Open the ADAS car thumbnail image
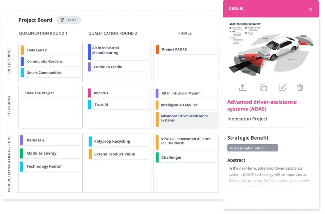This screenshot has width=325, height=214. pyautogui.click(x=271, y=49)
